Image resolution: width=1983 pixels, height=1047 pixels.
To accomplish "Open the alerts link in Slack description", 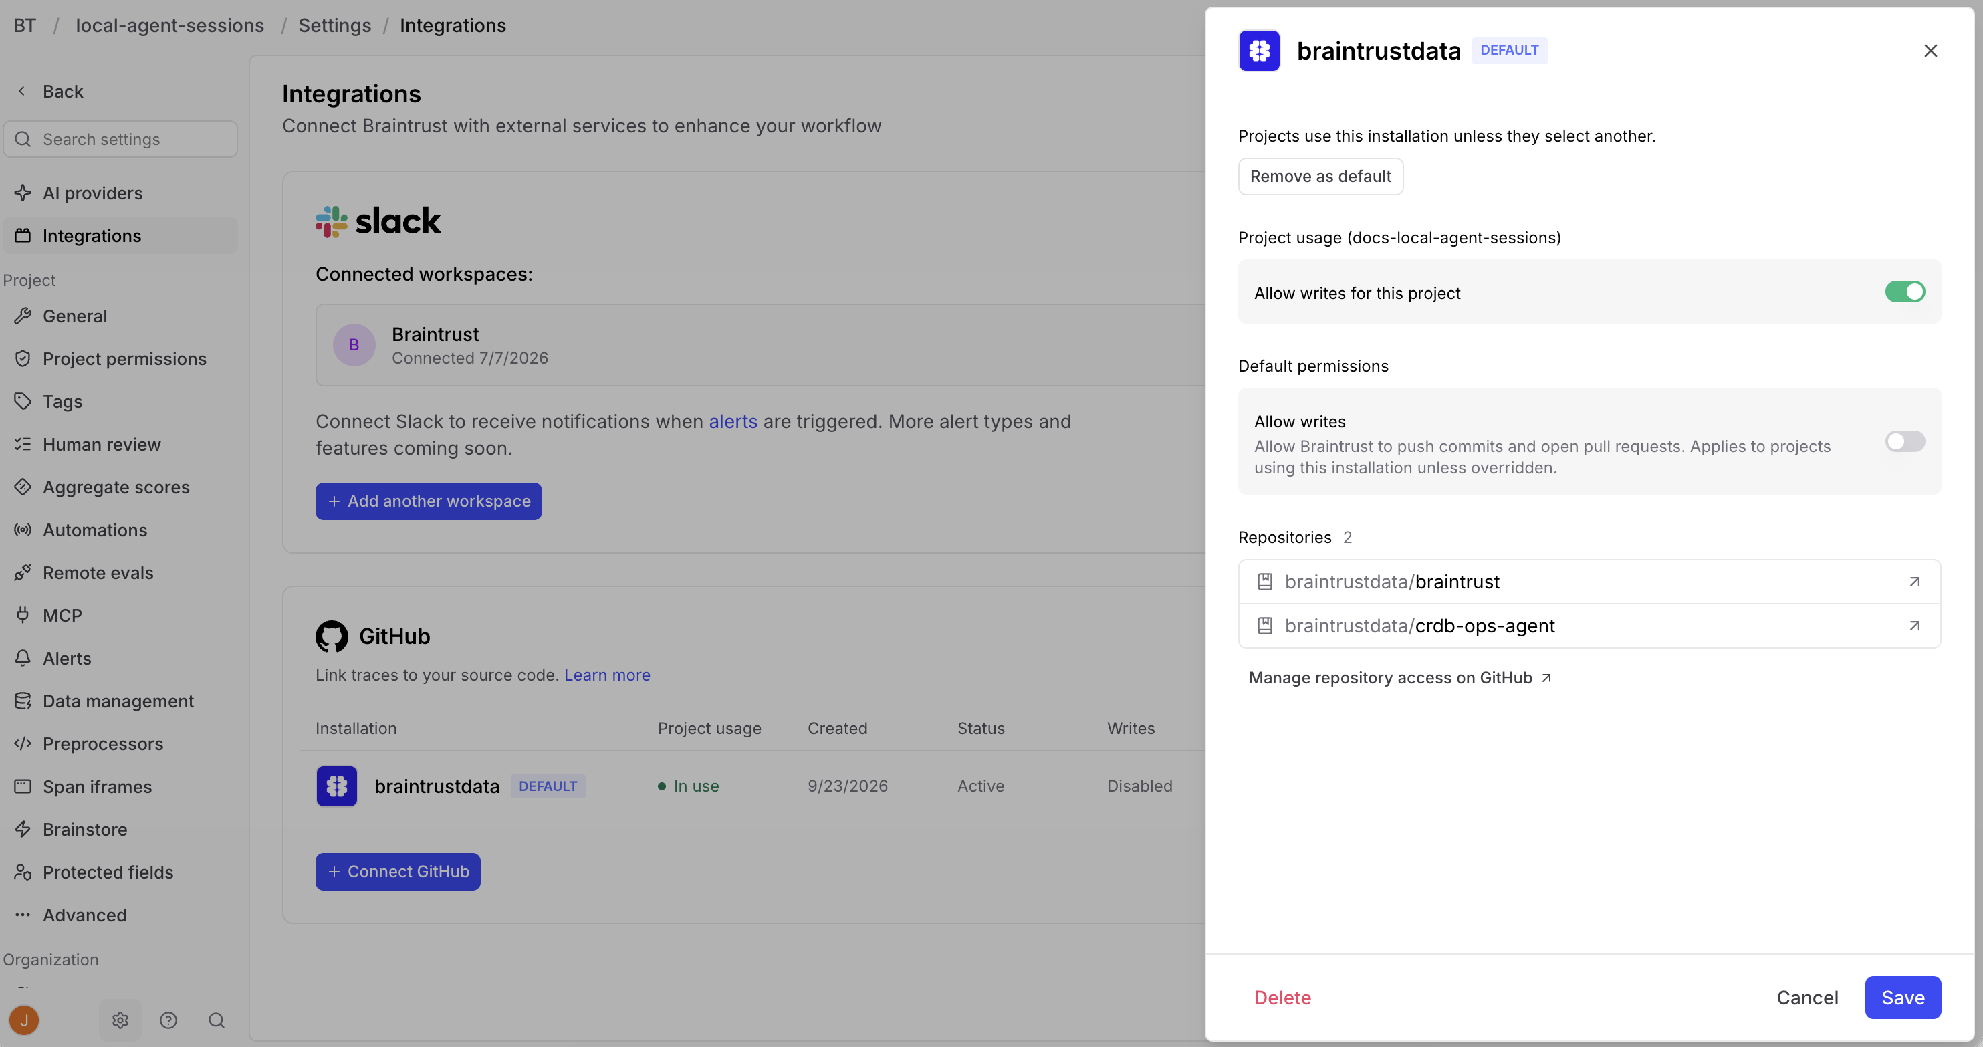I will tap(733, 421).
